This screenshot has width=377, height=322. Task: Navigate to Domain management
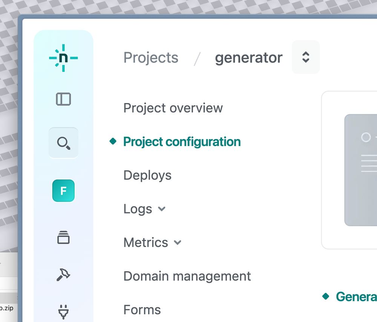point(187,276)
